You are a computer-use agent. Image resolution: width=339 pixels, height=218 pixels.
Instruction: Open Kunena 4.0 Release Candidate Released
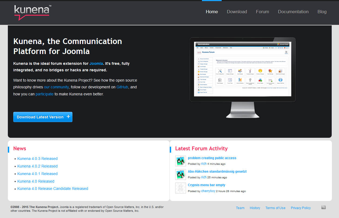[53, 189]
